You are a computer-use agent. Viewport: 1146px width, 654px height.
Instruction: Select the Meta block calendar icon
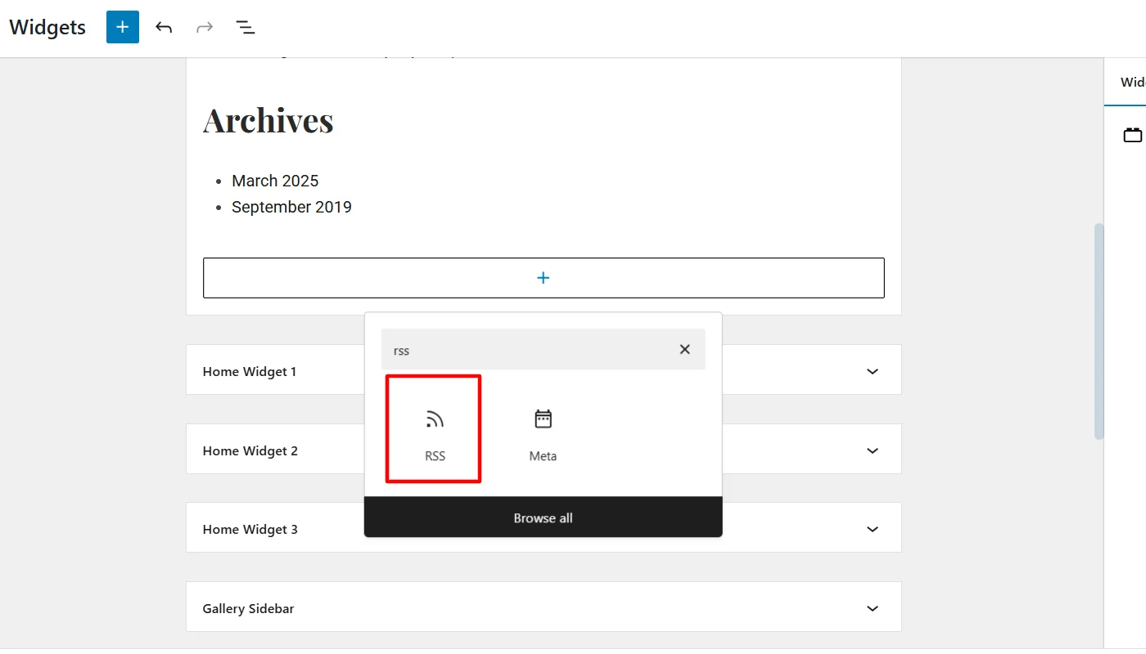[x=543, y=419]
